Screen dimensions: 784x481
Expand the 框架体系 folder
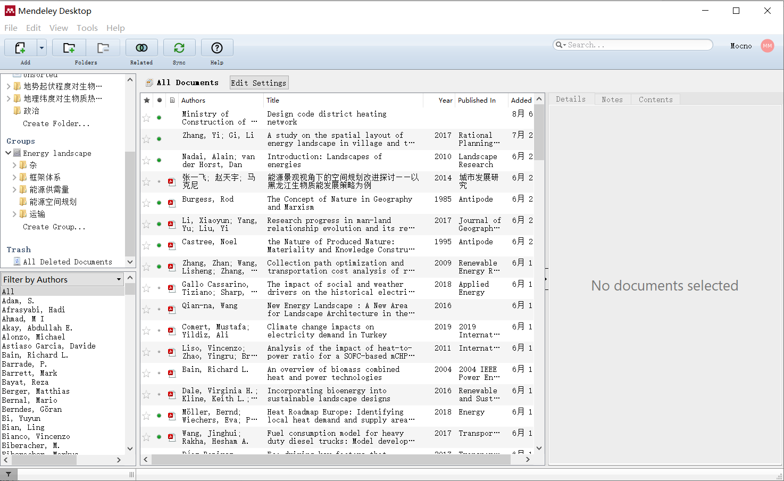point(14,177)
